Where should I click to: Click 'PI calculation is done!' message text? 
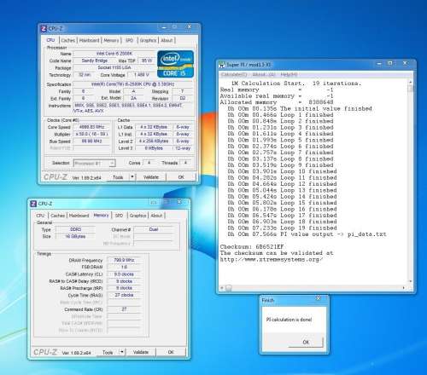pos(289,320)
